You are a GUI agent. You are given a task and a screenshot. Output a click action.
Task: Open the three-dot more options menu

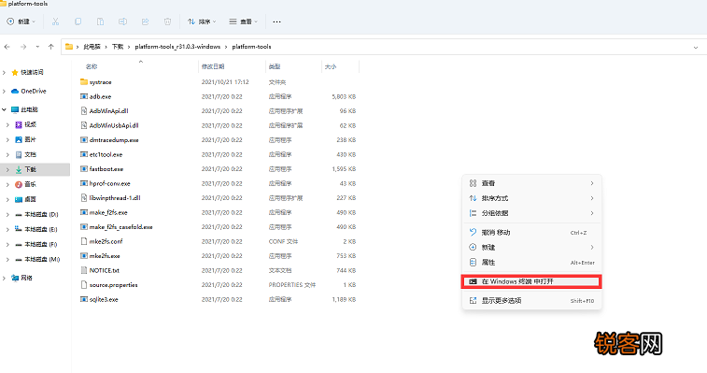276,22
